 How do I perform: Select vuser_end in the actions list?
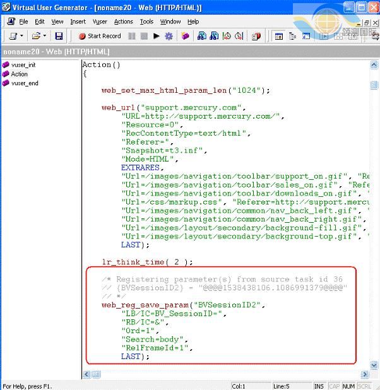[25, 83]
